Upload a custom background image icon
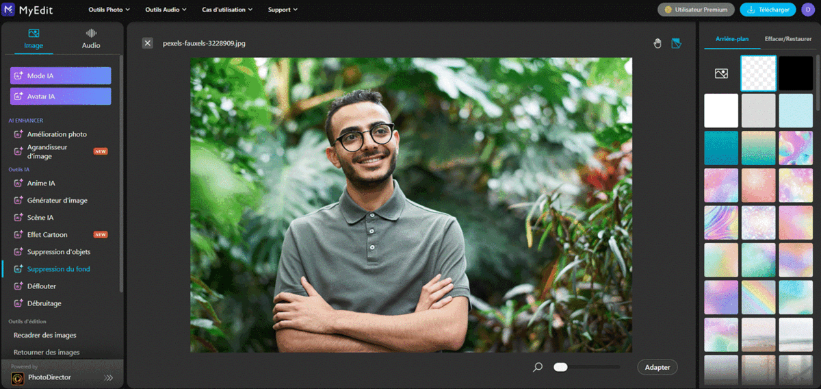The image size is (821, 389). [x=721, y=73]
